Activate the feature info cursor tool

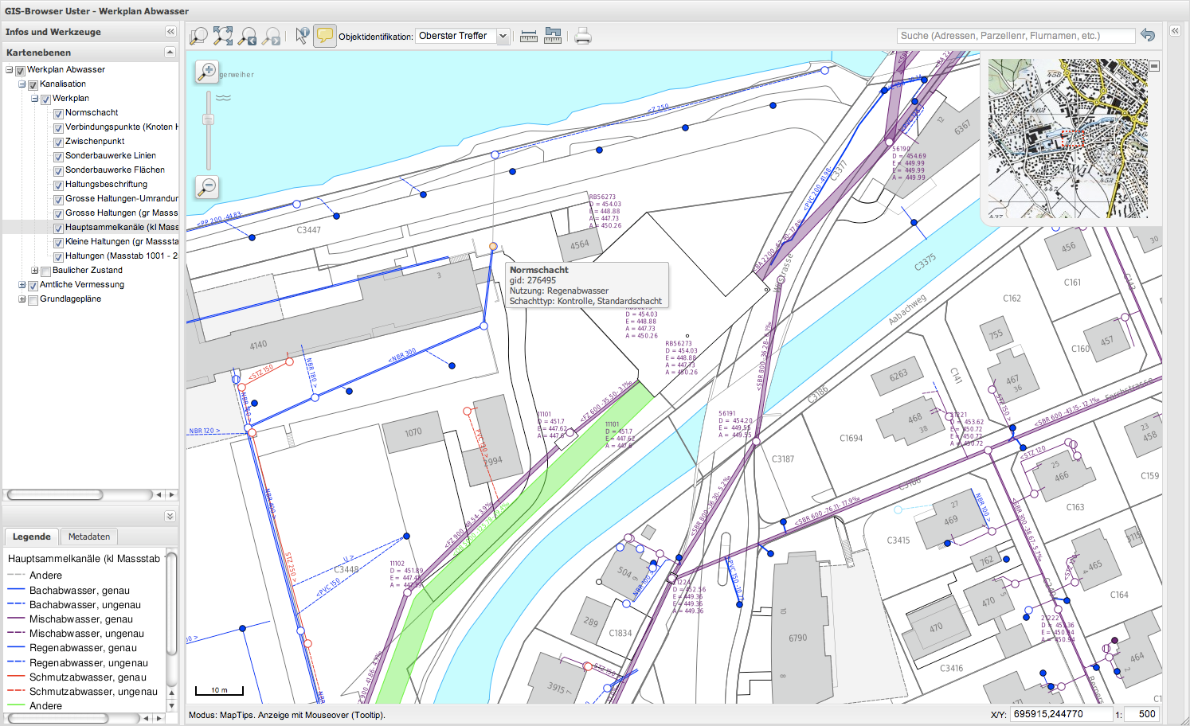pyautogui.click(x=301, y=36)
